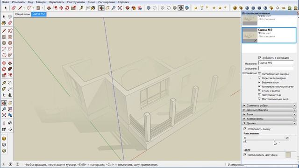Image resolution: width=299 pixels, height=168 pixels.
Task: Uncheck 'Стиль и дымка' checkbox
Action: tap(259, 91)
